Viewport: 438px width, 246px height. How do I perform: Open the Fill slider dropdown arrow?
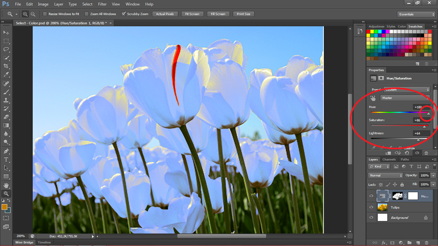(434, 184)
